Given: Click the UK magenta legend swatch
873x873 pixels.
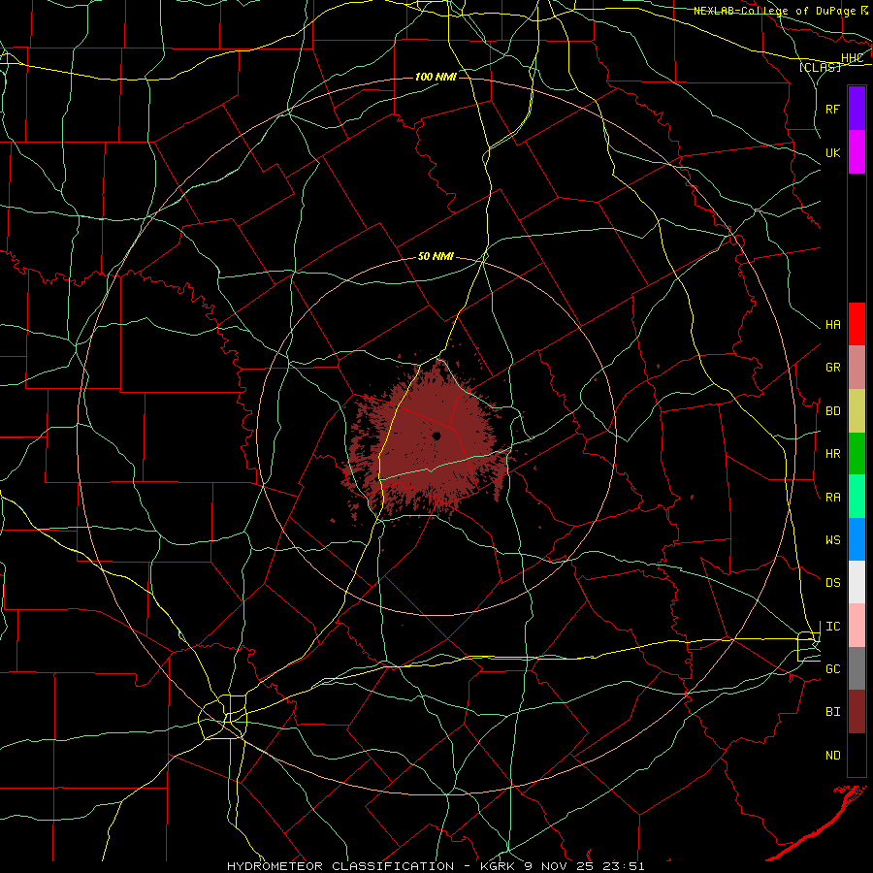Looking at the screenshot, I should [x=857, y=152].
